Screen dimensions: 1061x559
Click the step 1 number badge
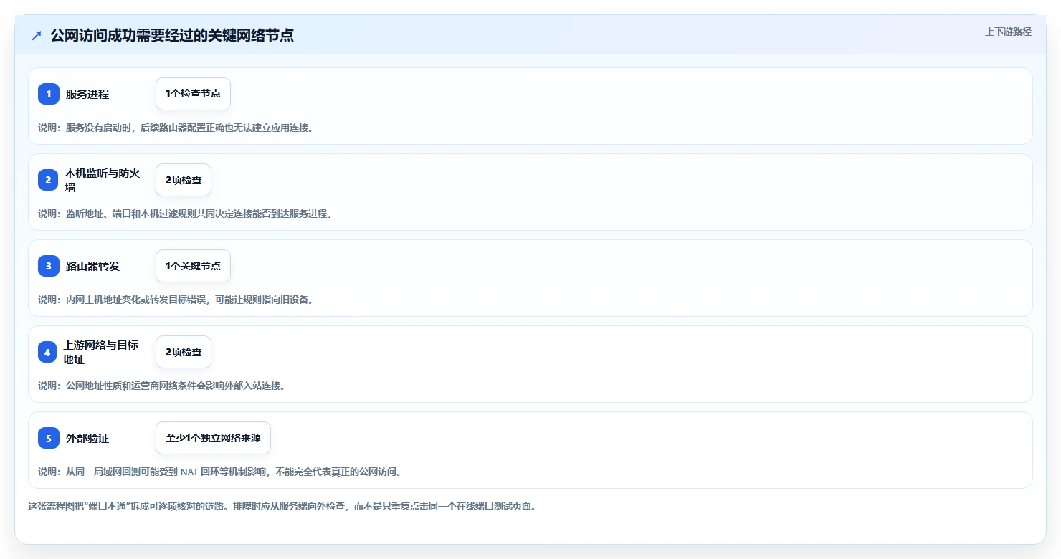(49, 94)
